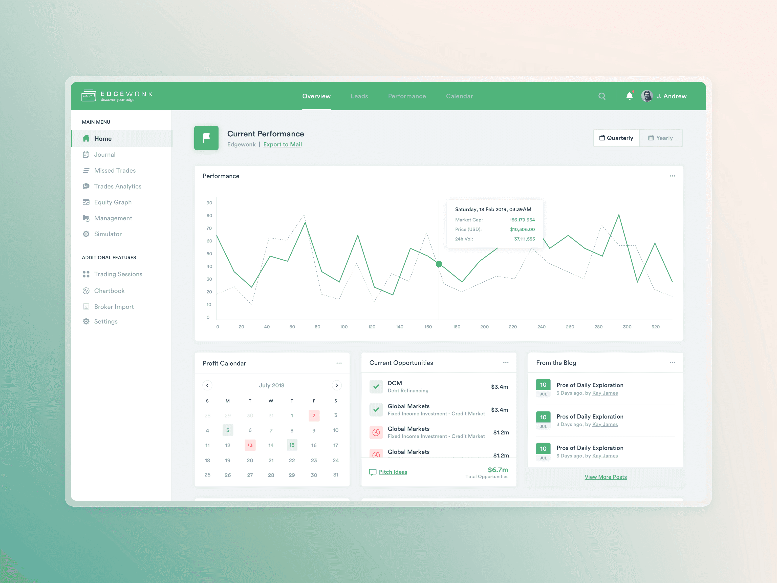Go to next month in Profit Calendar
The width and height of the screenshot is (777, 583).
pos(336,385)
